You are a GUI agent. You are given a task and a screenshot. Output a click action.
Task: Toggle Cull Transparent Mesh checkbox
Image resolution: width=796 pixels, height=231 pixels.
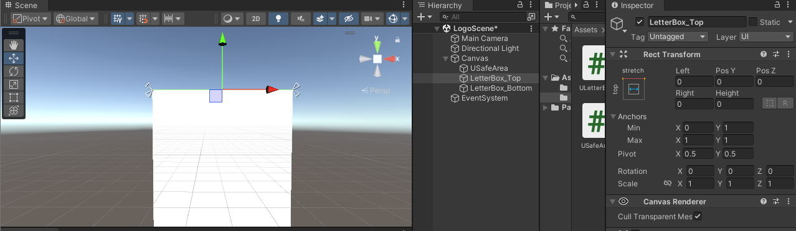click(698, 217)
